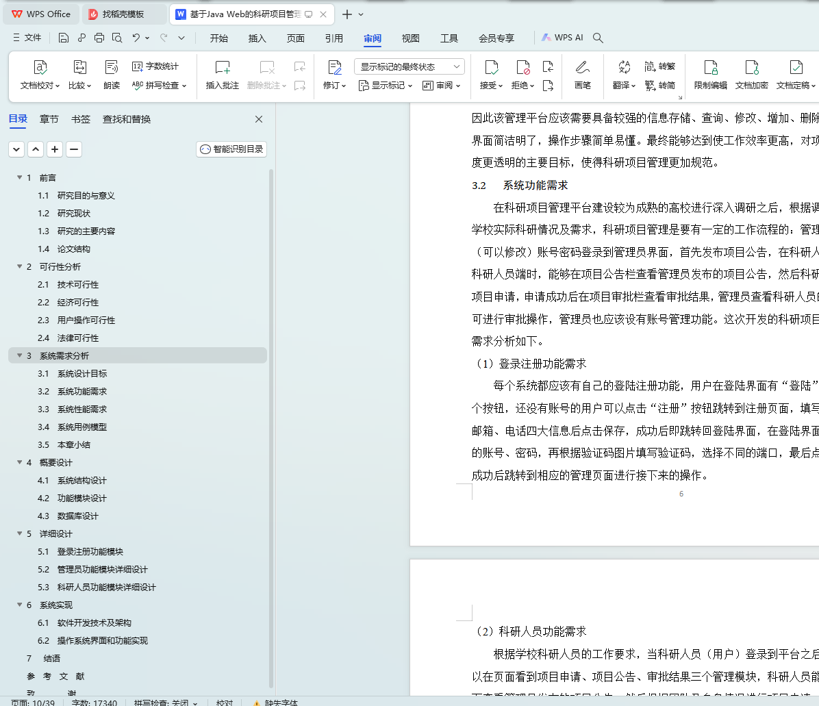The image size is (819, 706).
Task: Click the 修订 track changes icon
Action: click(x=334, y=67)
